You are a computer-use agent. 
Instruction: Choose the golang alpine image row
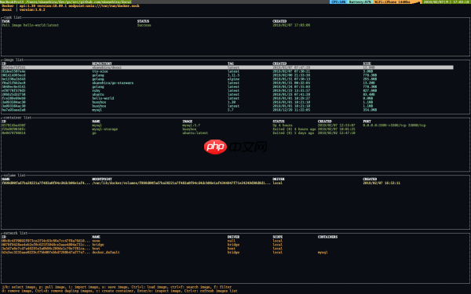click(x=228, y=79)
